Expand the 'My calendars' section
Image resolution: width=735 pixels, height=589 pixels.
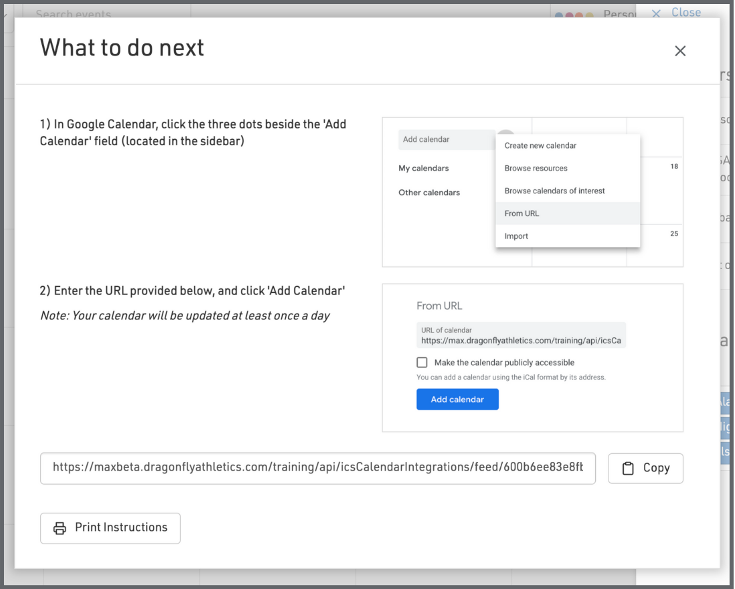point(424,168)
